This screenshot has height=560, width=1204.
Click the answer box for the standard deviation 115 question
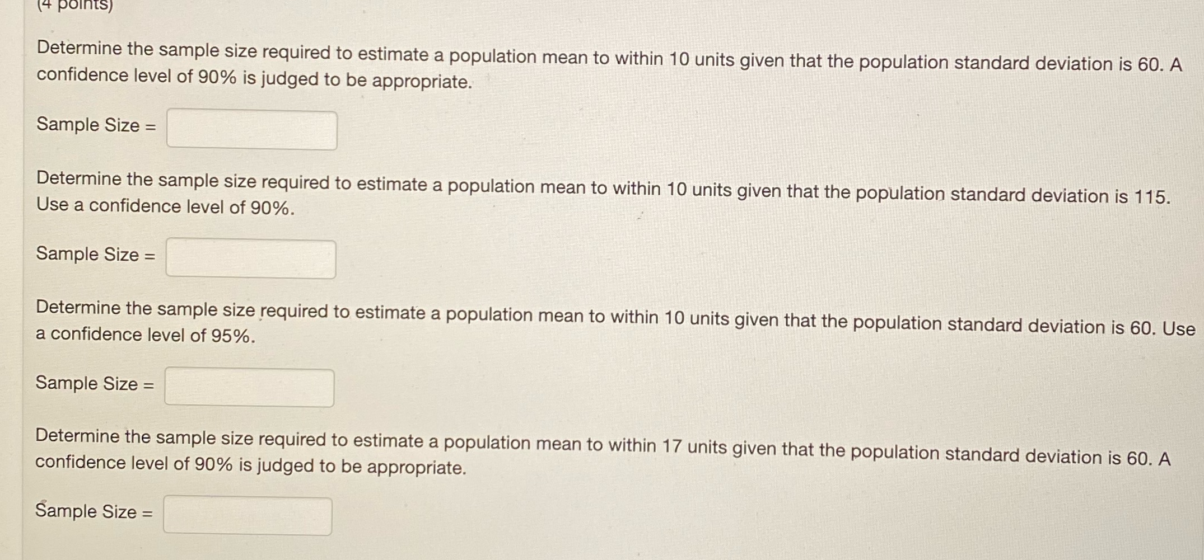pos(250,258)
